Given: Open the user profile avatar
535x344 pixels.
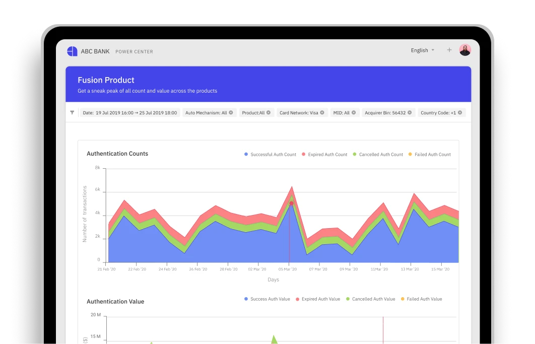Looking at the screenshot, I should (465, 50).
